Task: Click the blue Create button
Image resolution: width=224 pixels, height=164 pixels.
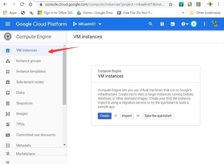Action: (105, 116)
